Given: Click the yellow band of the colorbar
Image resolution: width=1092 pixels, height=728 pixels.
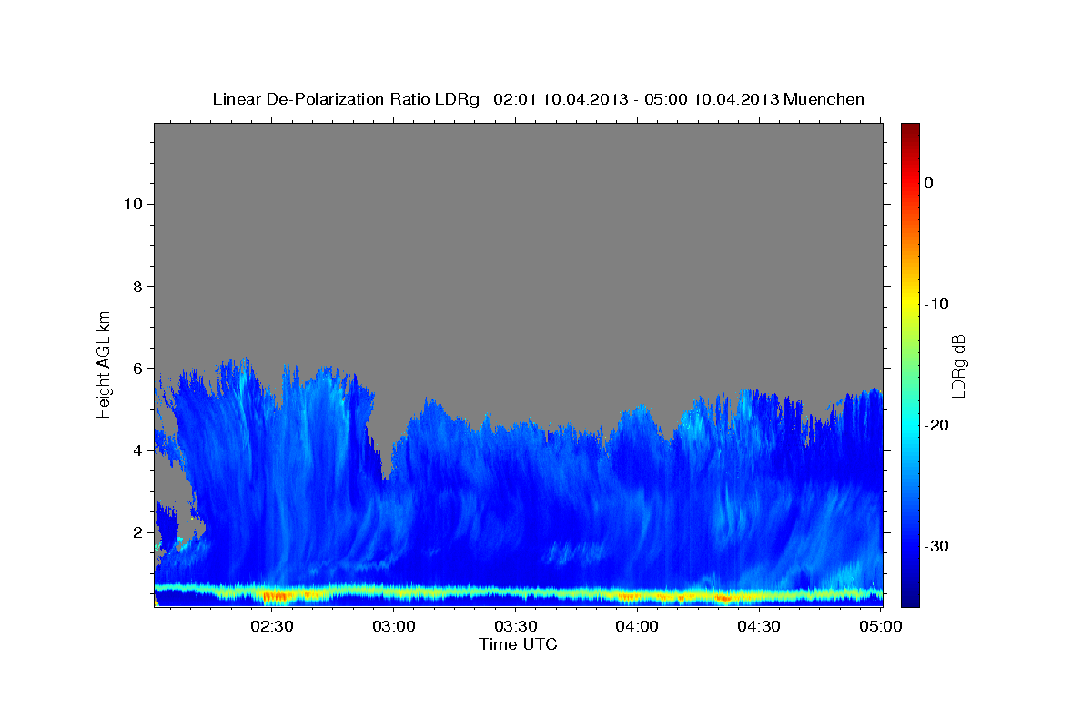Looking at the screenshot, I should click(910, 305).
